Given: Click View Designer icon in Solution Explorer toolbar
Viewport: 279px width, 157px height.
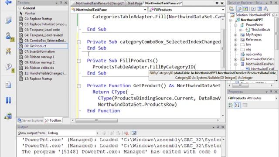Looking at the screenshot, I should (260, 9).
